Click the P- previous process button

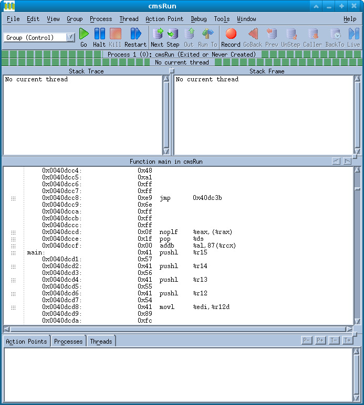pyautogui.click(x=307, y=340)
